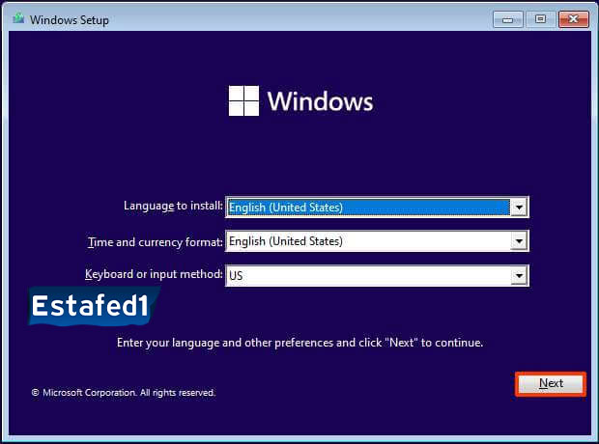Click the Time and currency format field
Screen dimensions: 599x444
(x=367, y=241)
